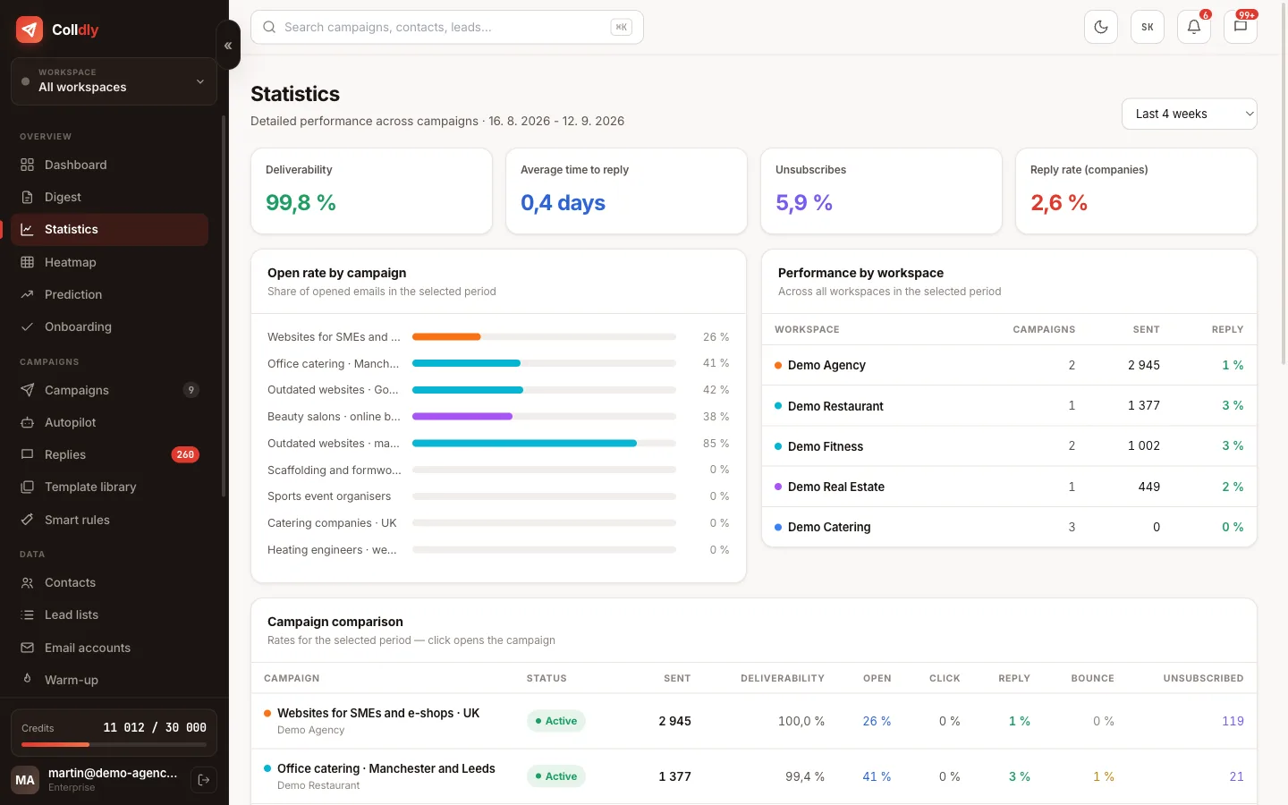Image resolution: width=1288 pixels, height=805 pixels.
Task: Click the Heatmap table icon in sidebar
Action: pos(28,262)
